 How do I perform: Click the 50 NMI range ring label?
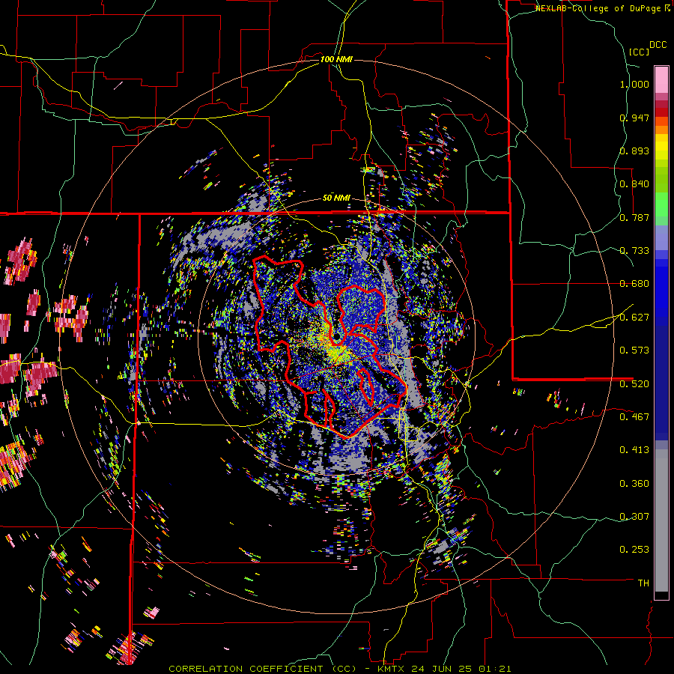336,198
